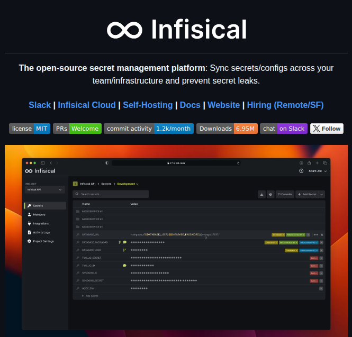Image resolution: width=352 pixels, height=337 pixels.
Task: Click the Infisical logo in dashboard header
Action: point(40,171)
